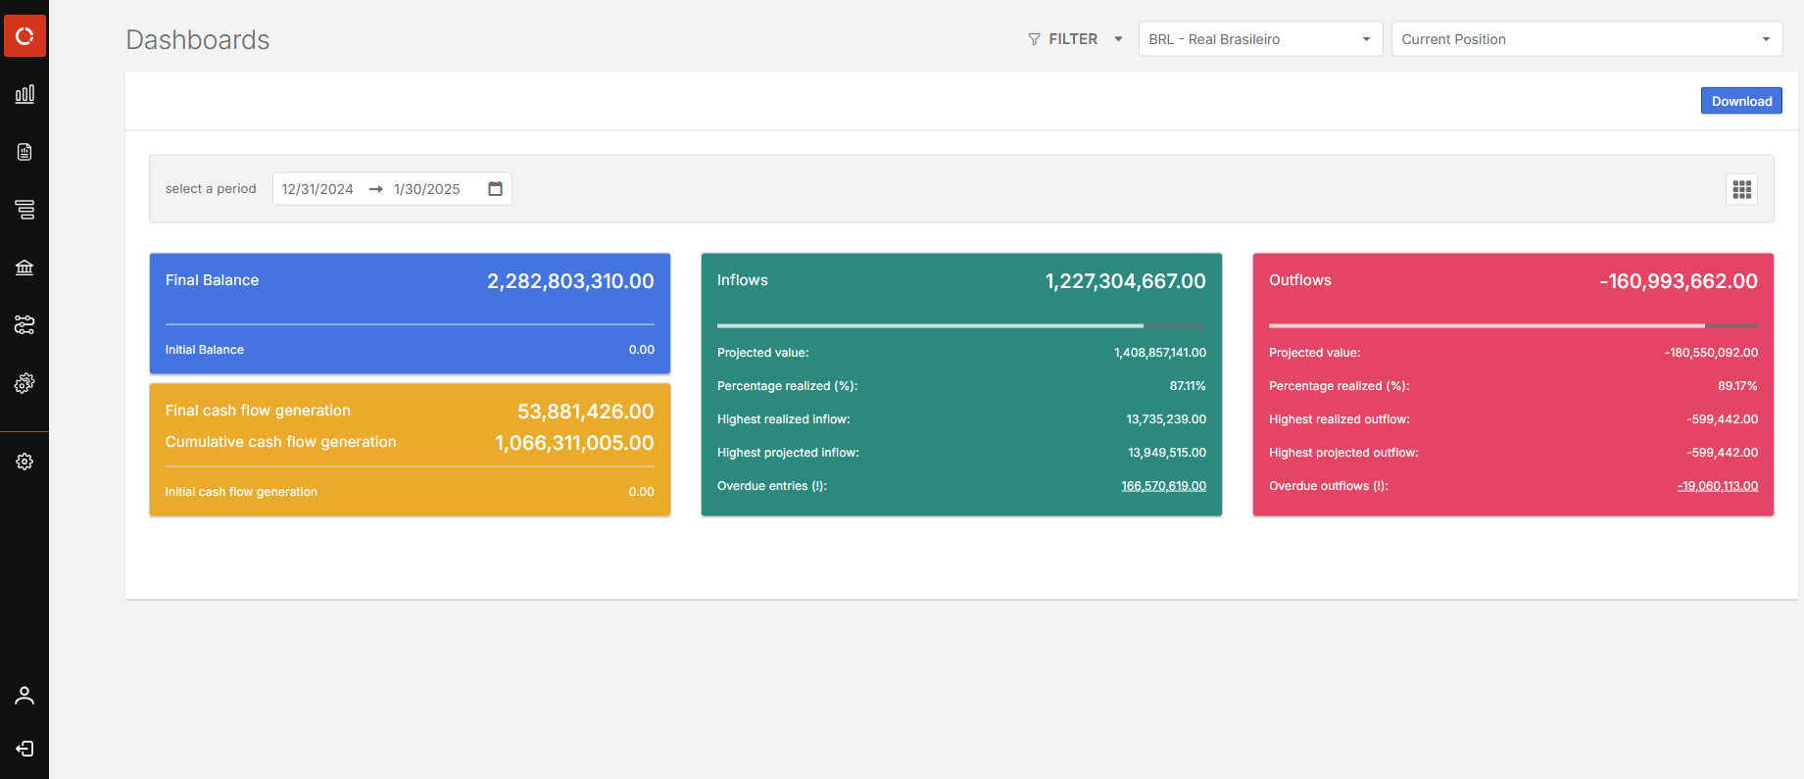Click the red app logo icon
Image resolution: width=1804 pixels, height=779 pixels.
coord(24,36)
